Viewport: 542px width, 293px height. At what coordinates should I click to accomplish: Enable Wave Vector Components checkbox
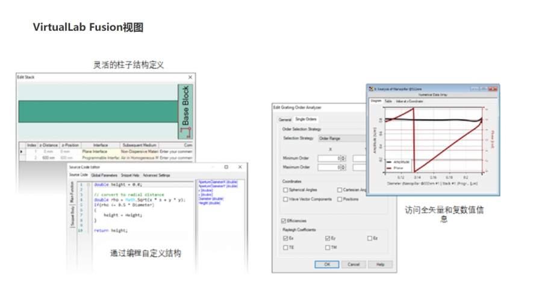click(285, 199)
